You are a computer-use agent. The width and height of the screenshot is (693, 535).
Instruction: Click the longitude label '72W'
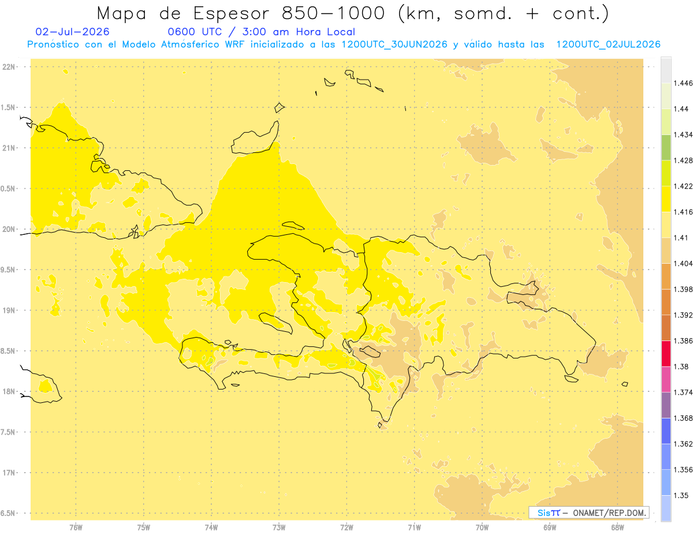coord(346,527)
